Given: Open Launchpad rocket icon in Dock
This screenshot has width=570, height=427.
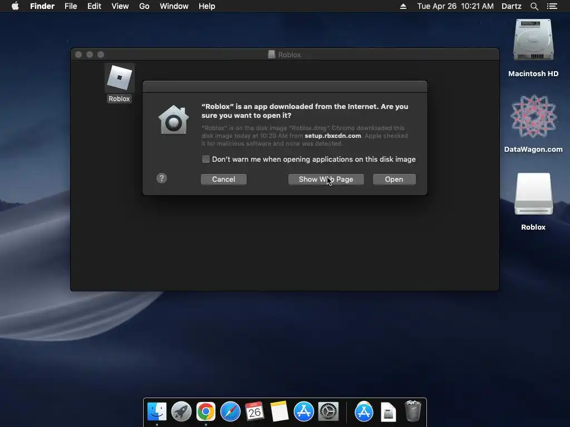Looking at the screenshot, I should pyautogui.click(x=181, y=411).
